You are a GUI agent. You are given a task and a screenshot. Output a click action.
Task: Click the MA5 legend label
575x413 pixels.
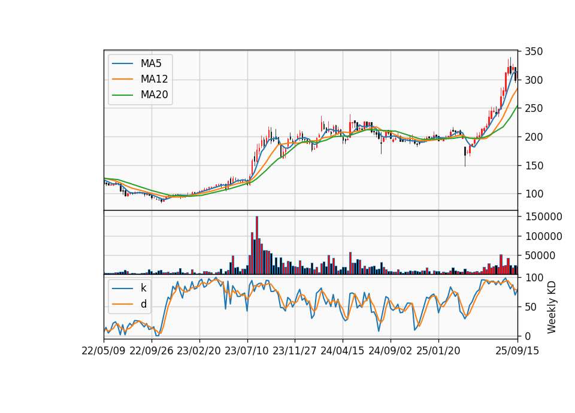151,63
